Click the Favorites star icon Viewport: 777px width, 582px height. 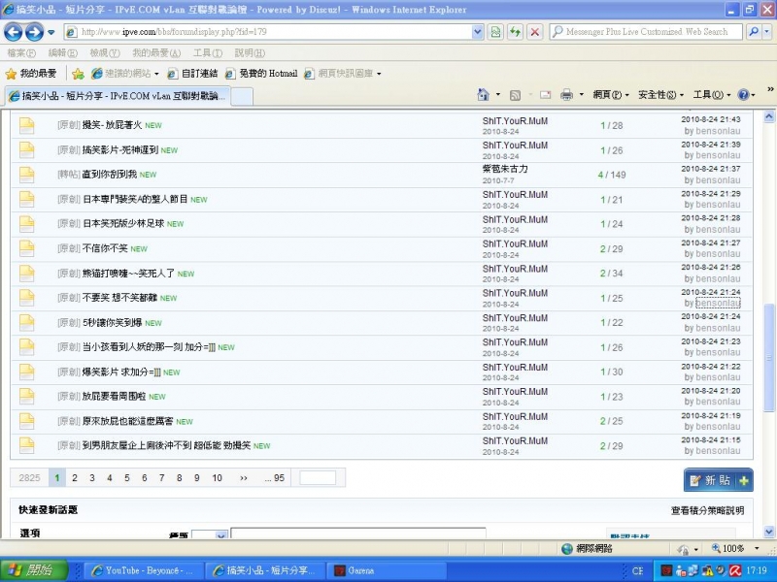click(x=12, y=74)
